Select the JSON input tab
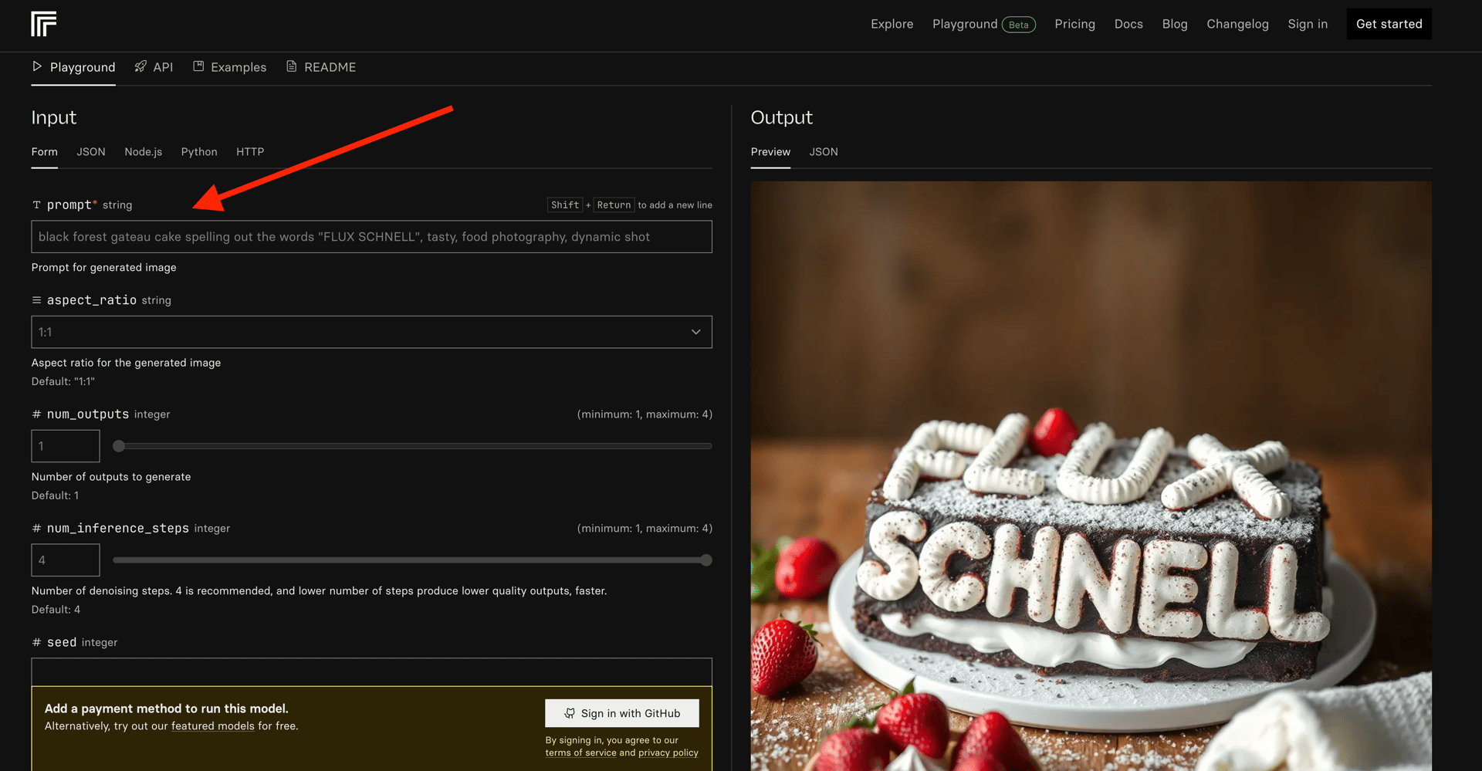 tap(91, 152)
